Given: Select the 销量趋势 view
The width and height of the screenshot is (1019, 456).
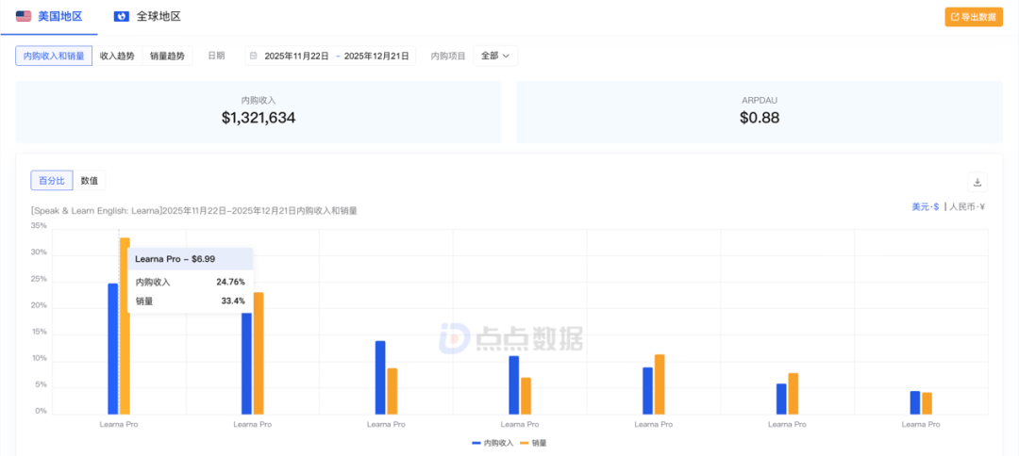Looking at the screenshot, I should click(x=167, y=56).
